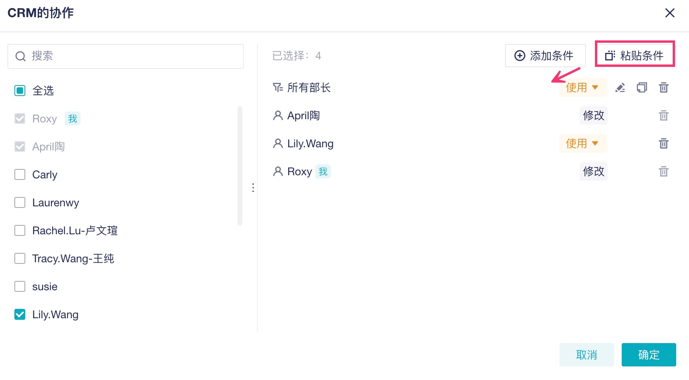689x380 pixels.
Task: Delete the 所有部长 condition row
Action: (x=664, y=88)
